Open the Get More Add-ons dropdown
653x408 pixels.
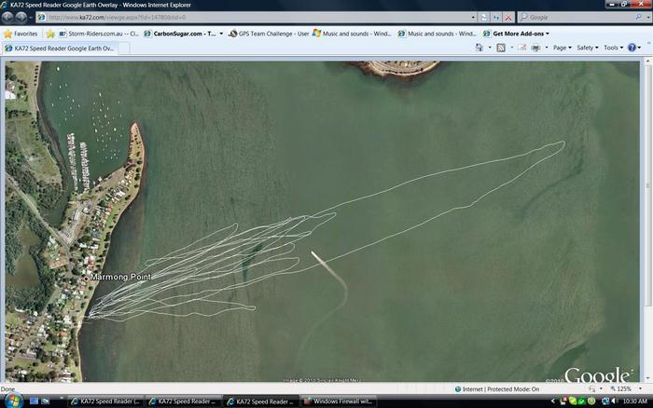(x=520, y=34)
